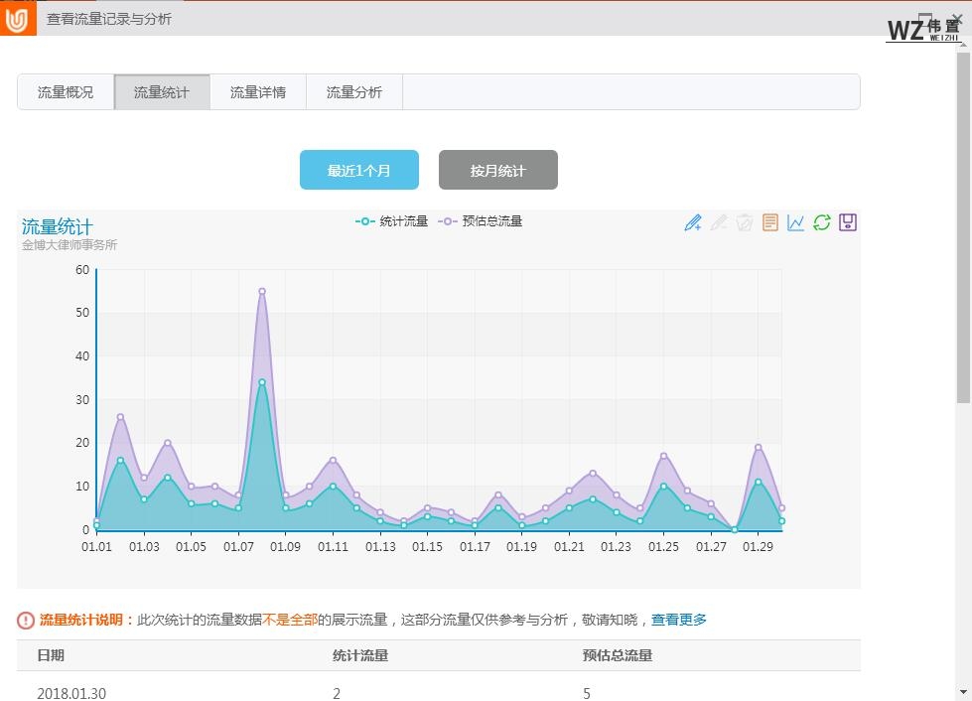The width and height of the screenshot is (972, 701).
Task: Click the 01.08 peak point on chart
Action: [262, 291]
